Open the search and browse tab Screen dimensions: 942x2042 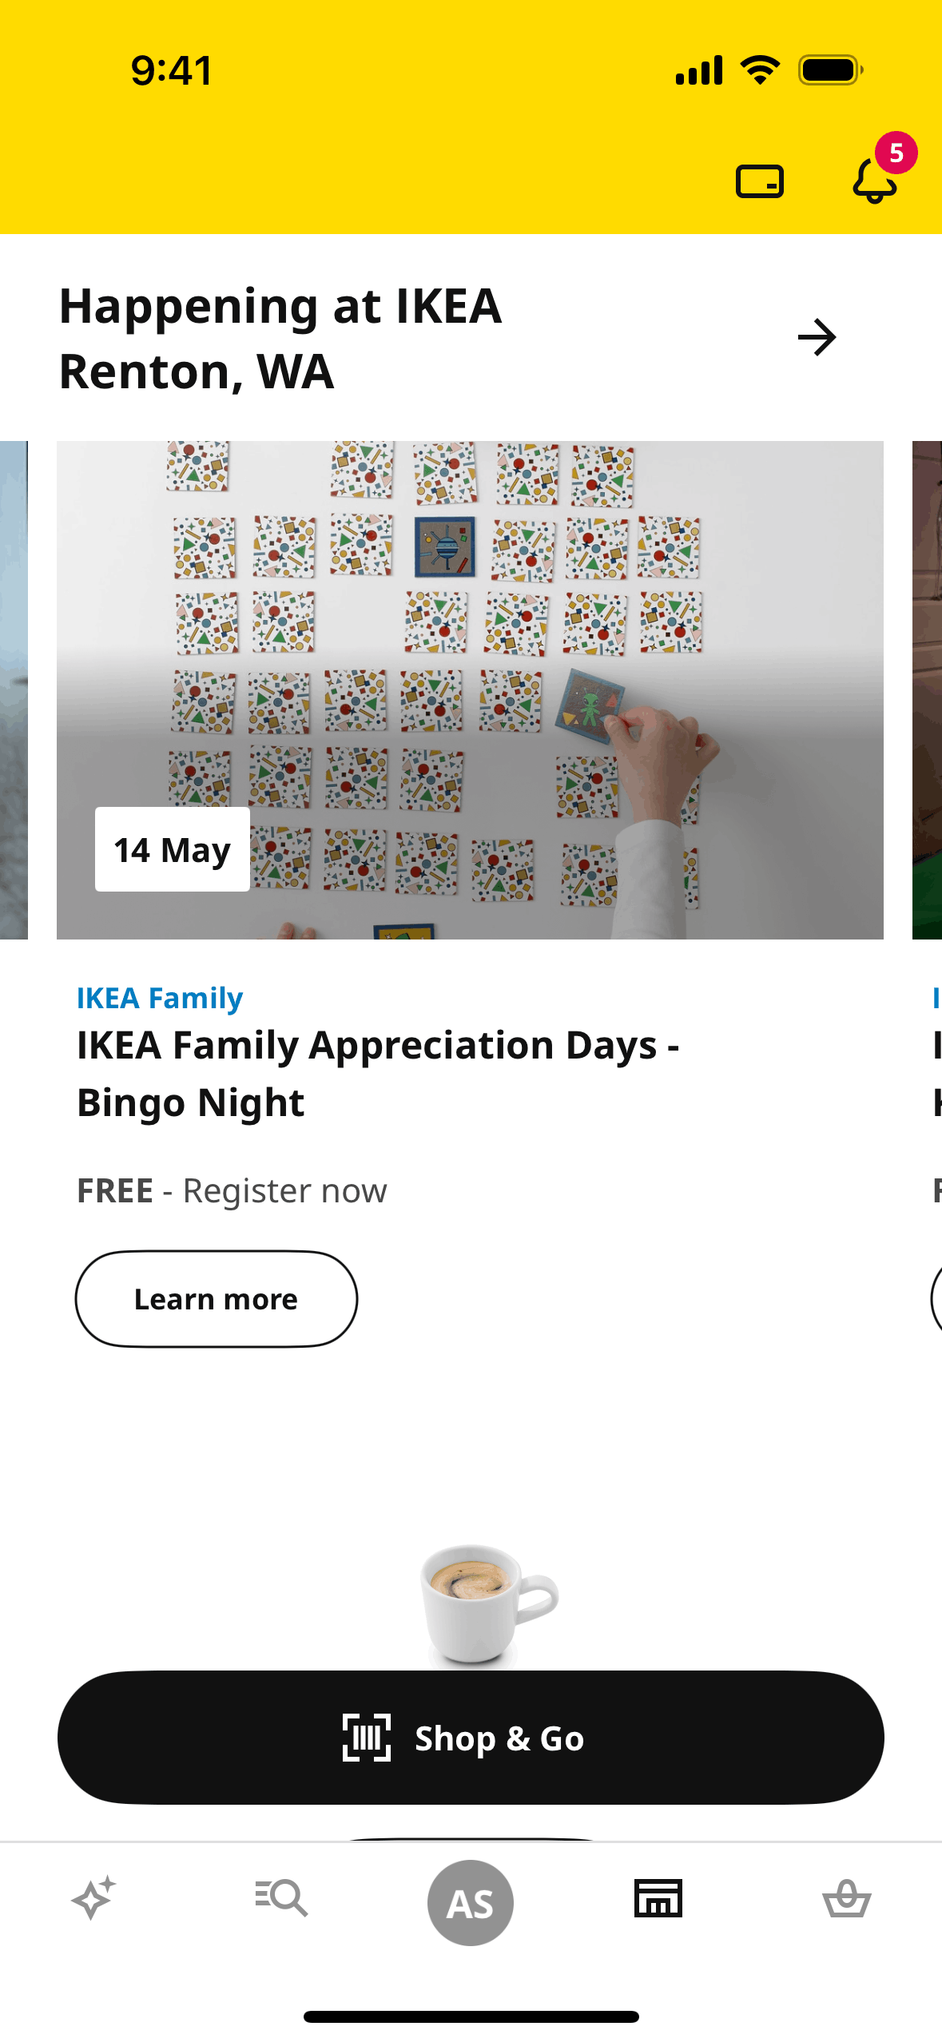click(281, 1898)
